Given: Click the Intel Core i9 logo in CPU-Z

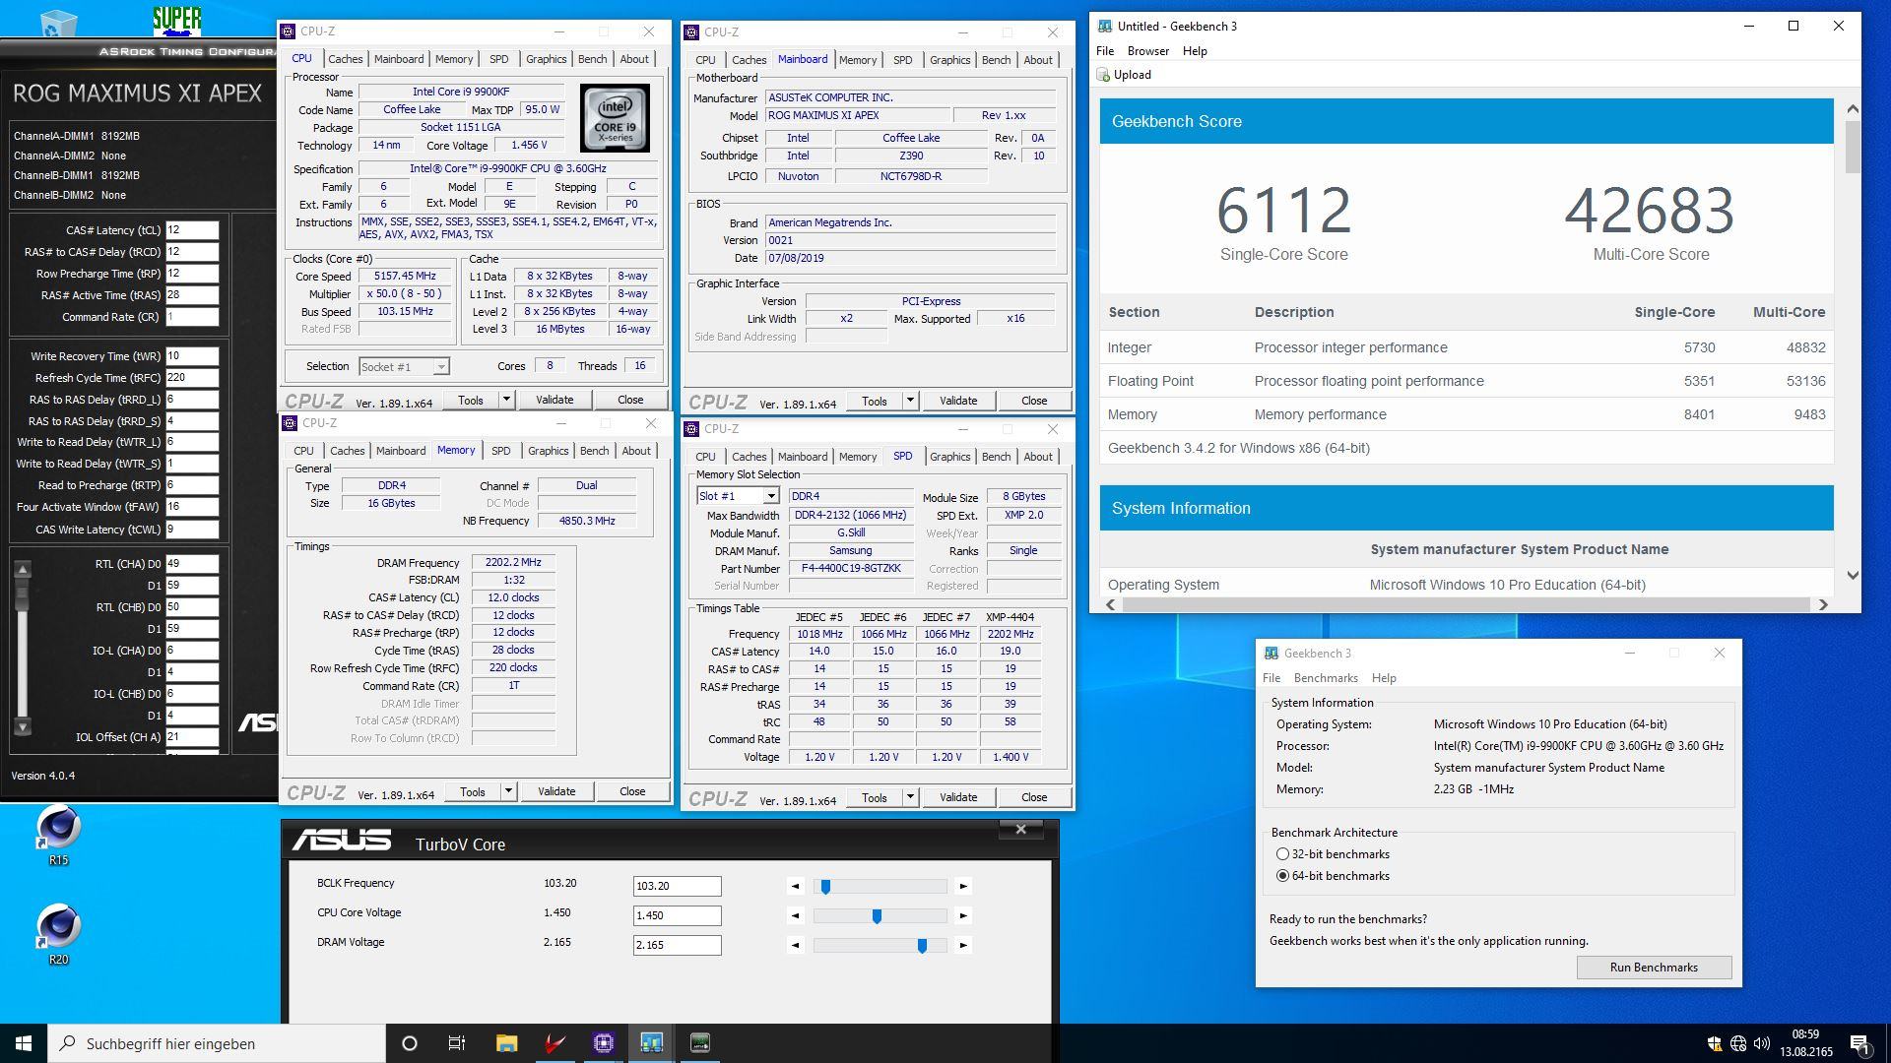Looking at the screenshot, I should (x=615, y=117).
